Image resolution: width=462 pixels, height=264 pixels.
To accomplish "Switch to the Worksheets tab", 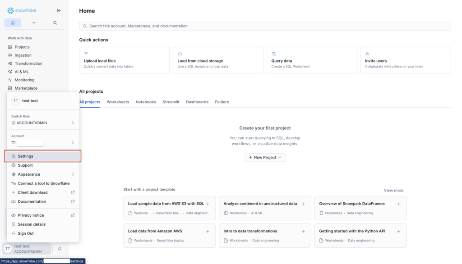I will (x=118, y=102).
